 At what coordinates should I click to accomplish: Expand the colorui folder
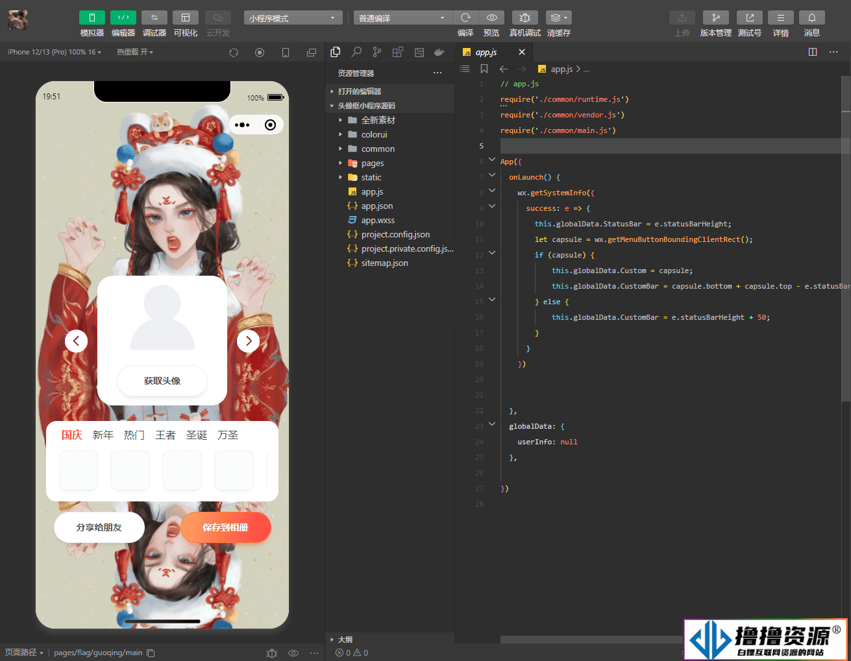(x=389, y=134)
